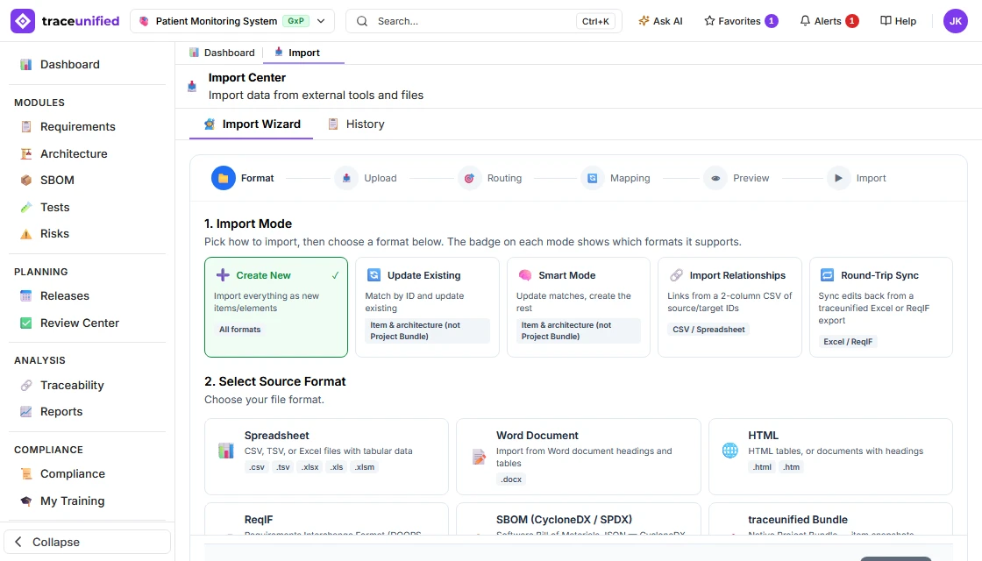Viewport: 982px width, 561px height.
Task: Open My Training graduation cap icon
Action: coord(25,501)
